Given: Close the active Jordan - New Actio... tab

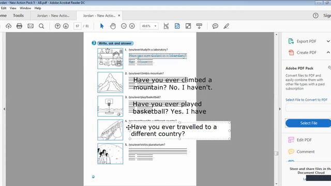Looking at the screenshot, I should [x=119, y=16].
